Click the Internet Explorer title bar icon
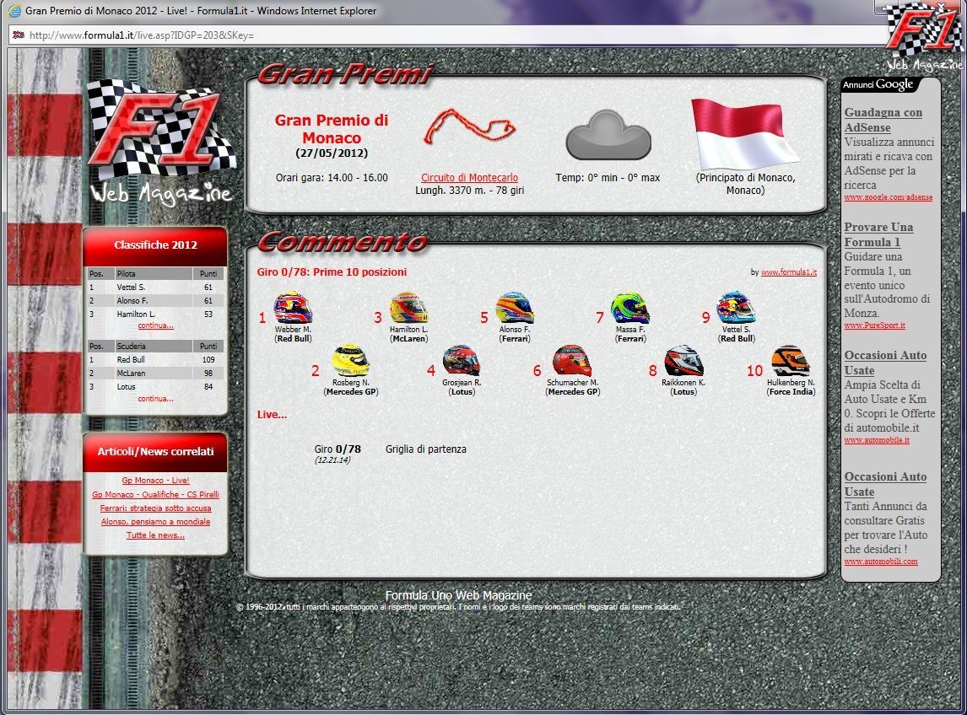The width and height of the screenshot is (967, 715). (14, 10)
